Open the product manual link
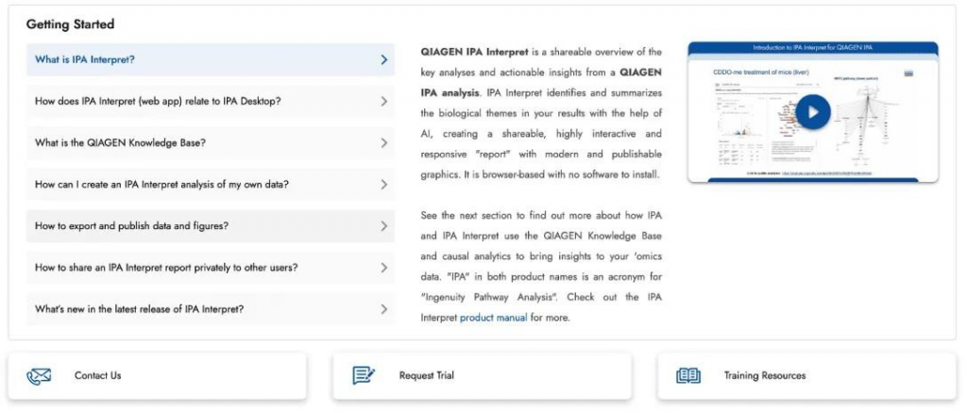 point(493,318)
